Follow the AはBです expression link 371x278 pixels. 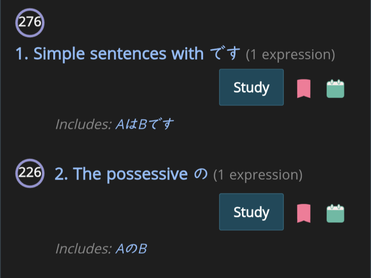pyautogui.click(x=145, y=125)
